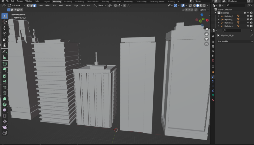Hide Highrise_1 in viewport
This screenshot has height=145, width=254.
[248, 16]
